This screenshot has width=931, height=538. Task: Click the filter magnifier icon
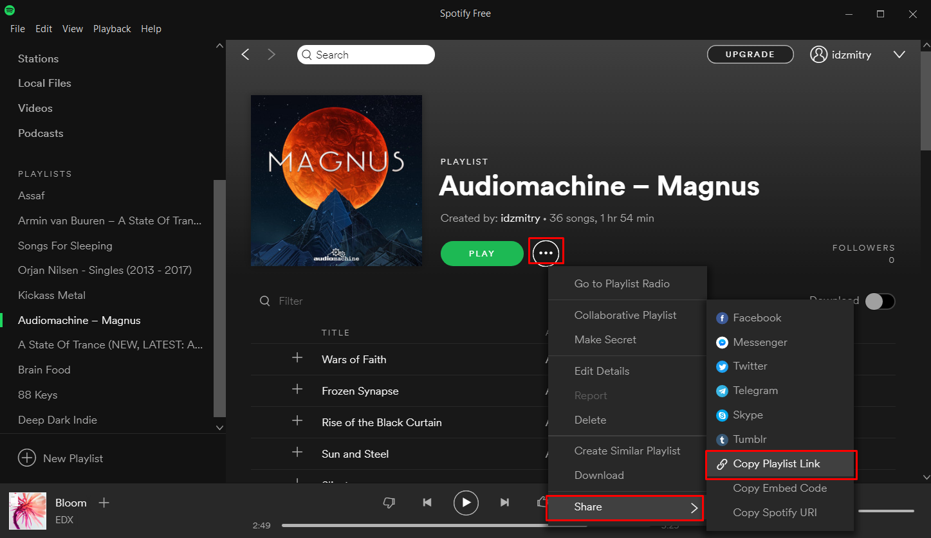coord(264,301)
